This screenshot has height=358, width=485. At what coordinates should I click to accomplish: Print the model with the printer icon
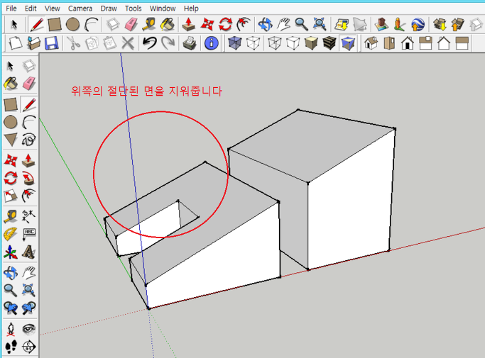[x=190, y=43]
